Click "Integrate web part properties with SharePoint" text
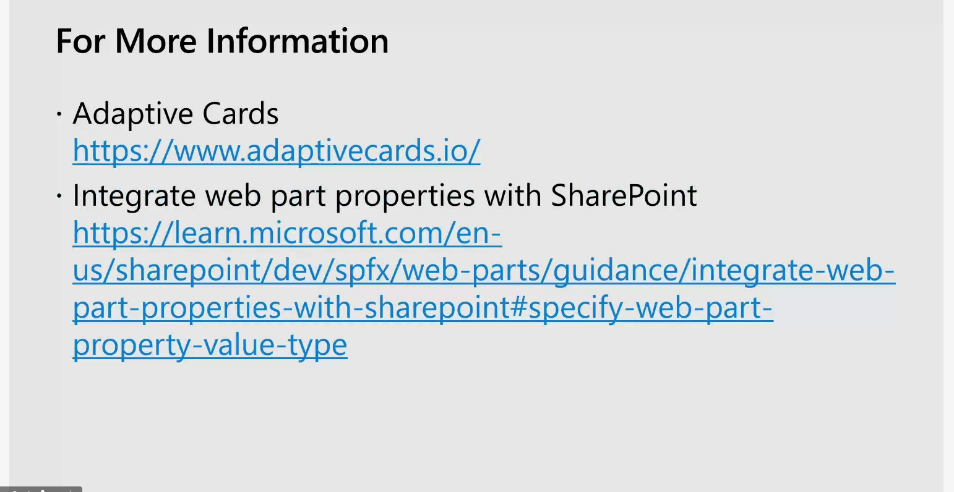 (385, 196)
